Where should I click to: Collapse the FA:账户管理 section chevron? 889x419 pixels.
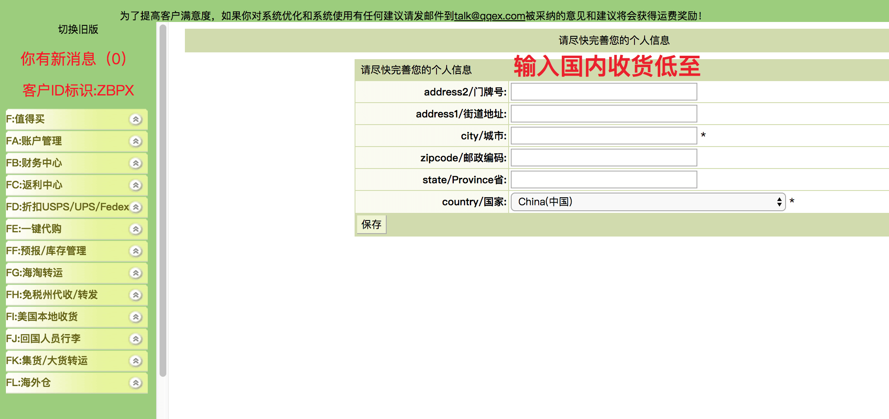coord(136,141)
